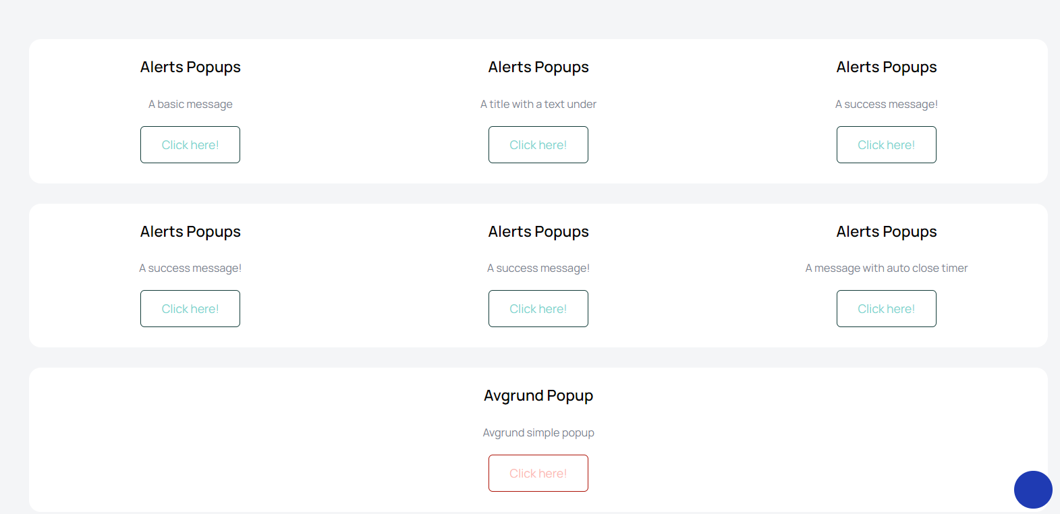The height and width of the screenshot is (514, 1060).
Task: Click the "Avgrund Popup" heading
Action: tap(538, 396)
